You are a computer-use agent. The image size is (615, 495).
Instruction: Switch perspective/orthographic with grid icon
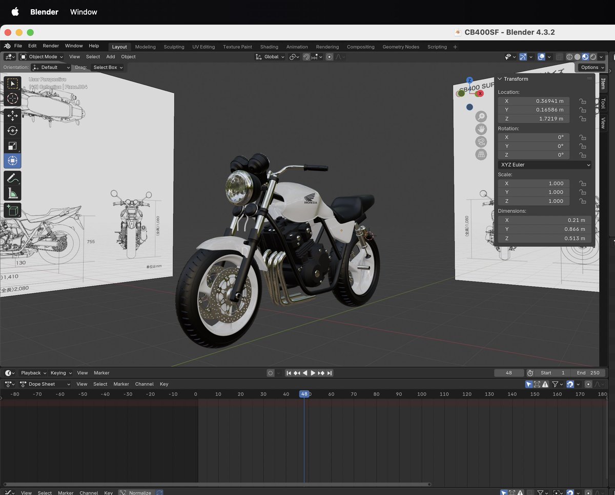[481, 155]
